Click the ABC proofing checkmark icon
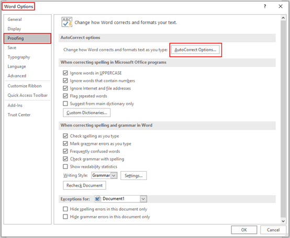The image size is (290, 238). (x=67, y=22)
